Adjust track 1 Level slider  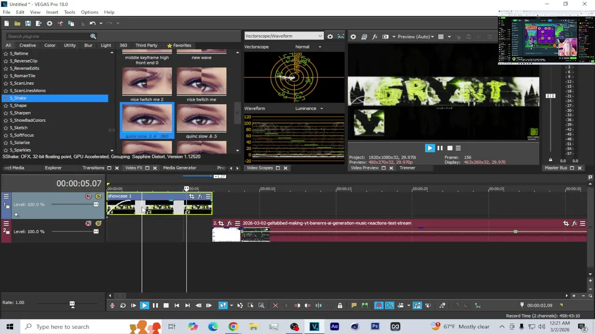(96, 205)
